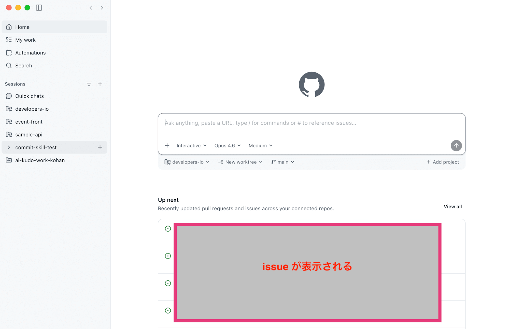
Task: Open the ai-kudo-work-kohan session
Action: pyautogui.click(x=54, y=160)
